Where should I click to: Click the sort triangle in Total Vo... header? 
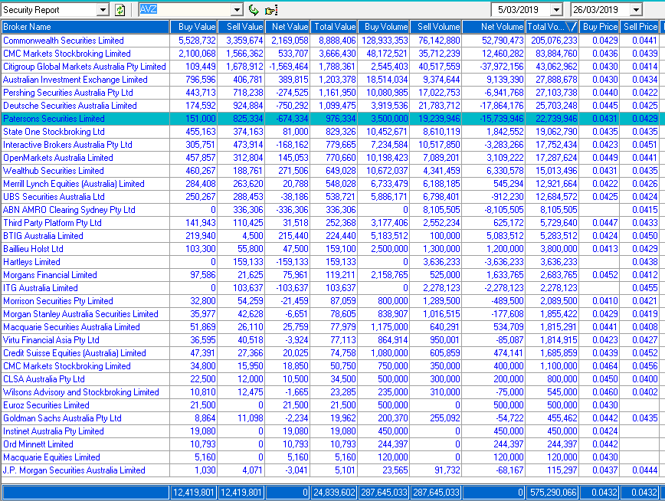click(572, 27)
